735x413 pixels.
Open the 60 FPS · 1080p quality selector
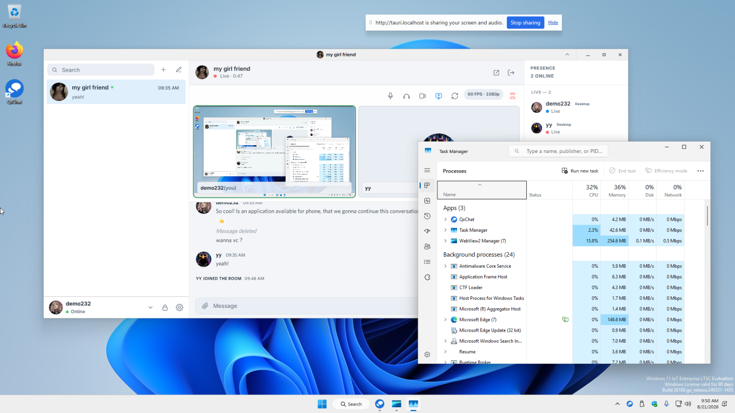(483, 94)
